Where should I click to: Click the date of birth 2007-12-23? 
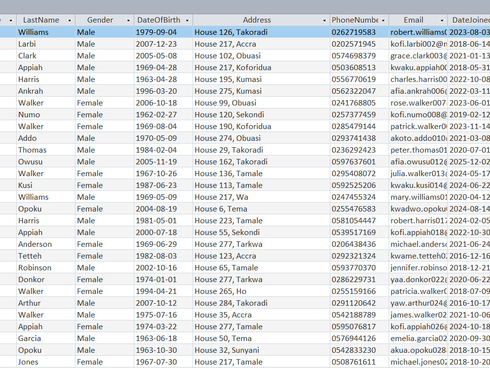pyautogui.click(x=163, y=44)
